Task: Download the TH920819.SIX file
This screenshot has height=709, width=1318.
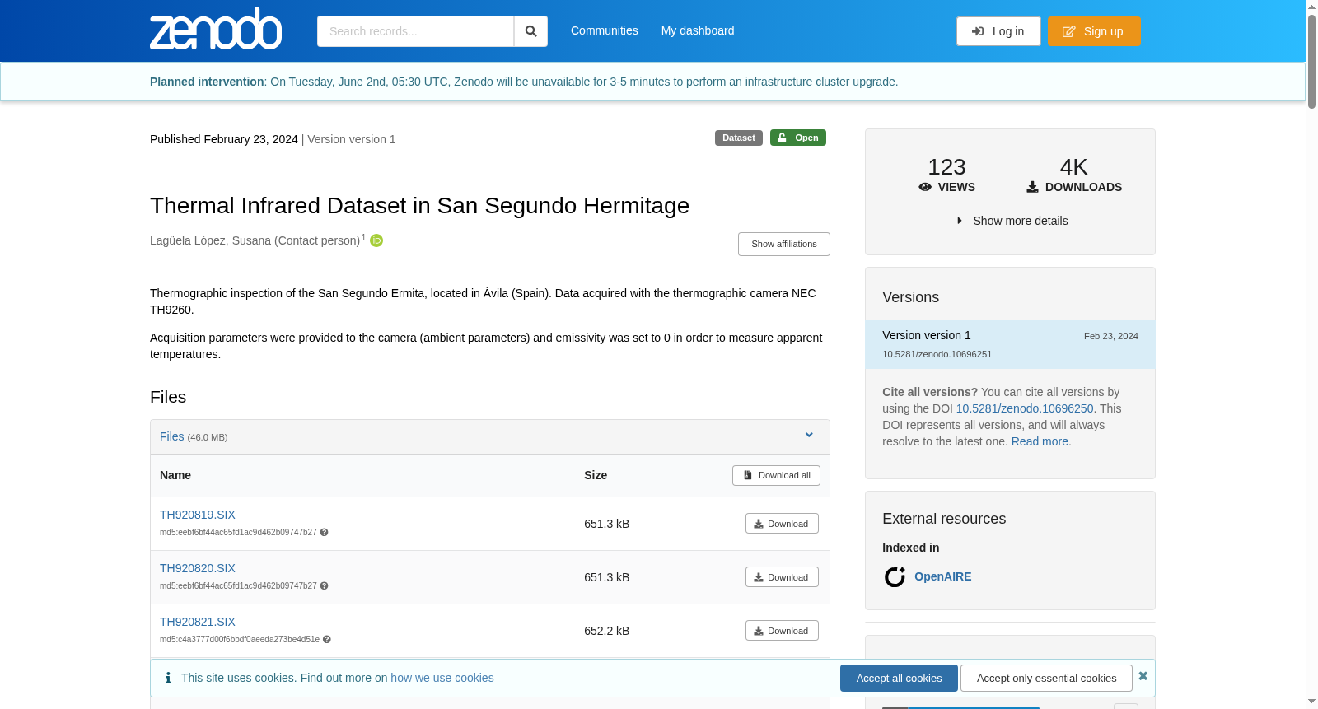Action: click(x=782, y=524)
